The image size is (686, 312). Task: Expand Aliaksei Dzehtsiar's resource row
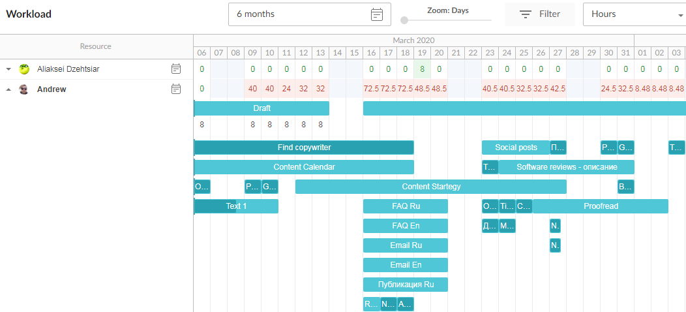[x=9, y=69]
